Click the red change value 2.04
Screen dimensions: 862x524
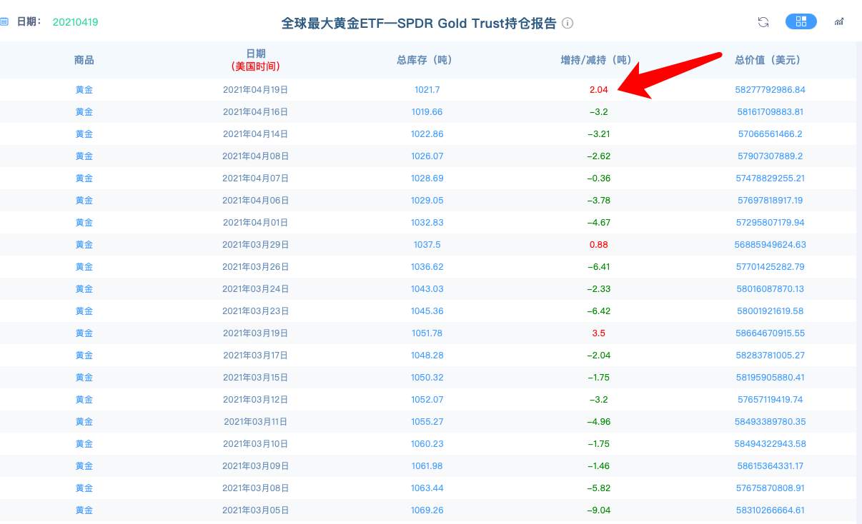(599, 90)
